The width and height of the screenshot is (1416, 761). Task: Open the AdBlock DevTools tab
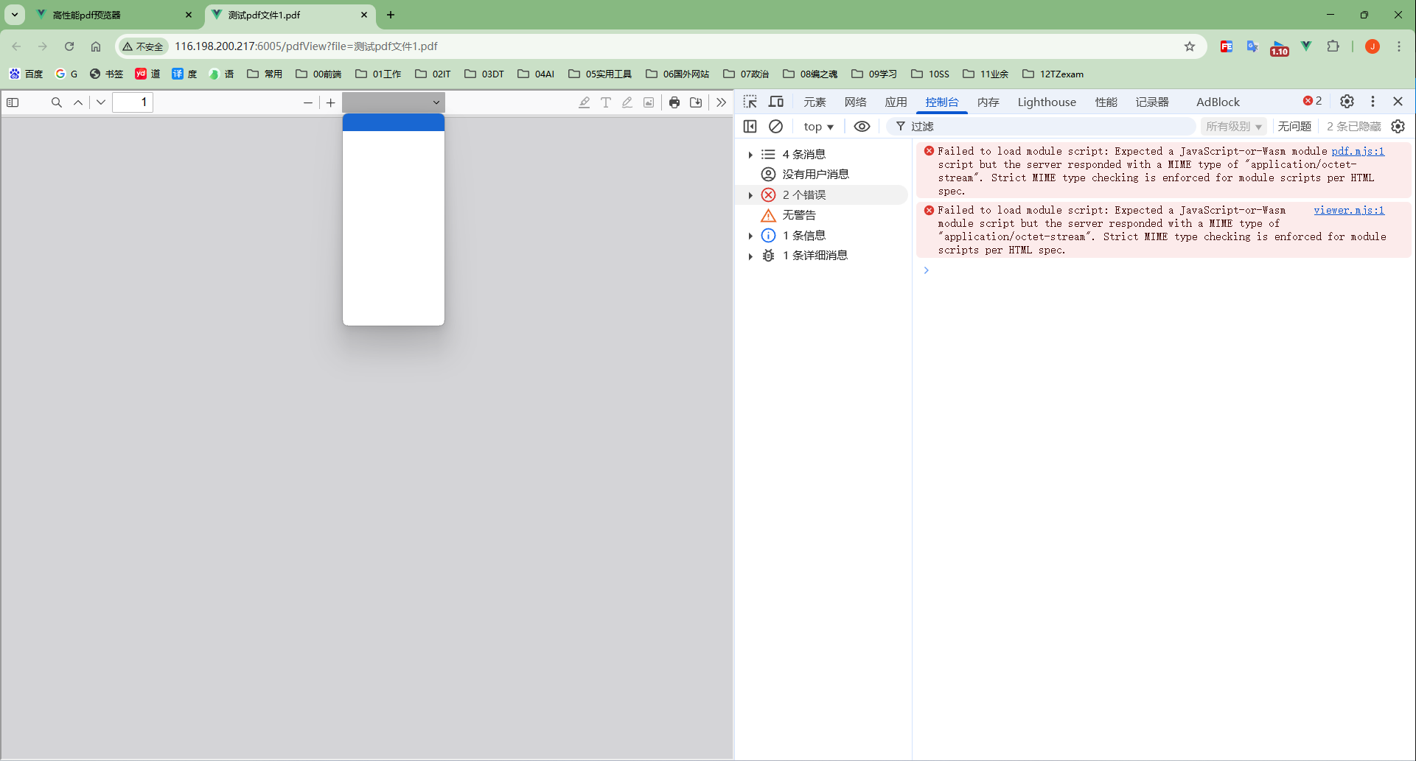[1218, 102]
